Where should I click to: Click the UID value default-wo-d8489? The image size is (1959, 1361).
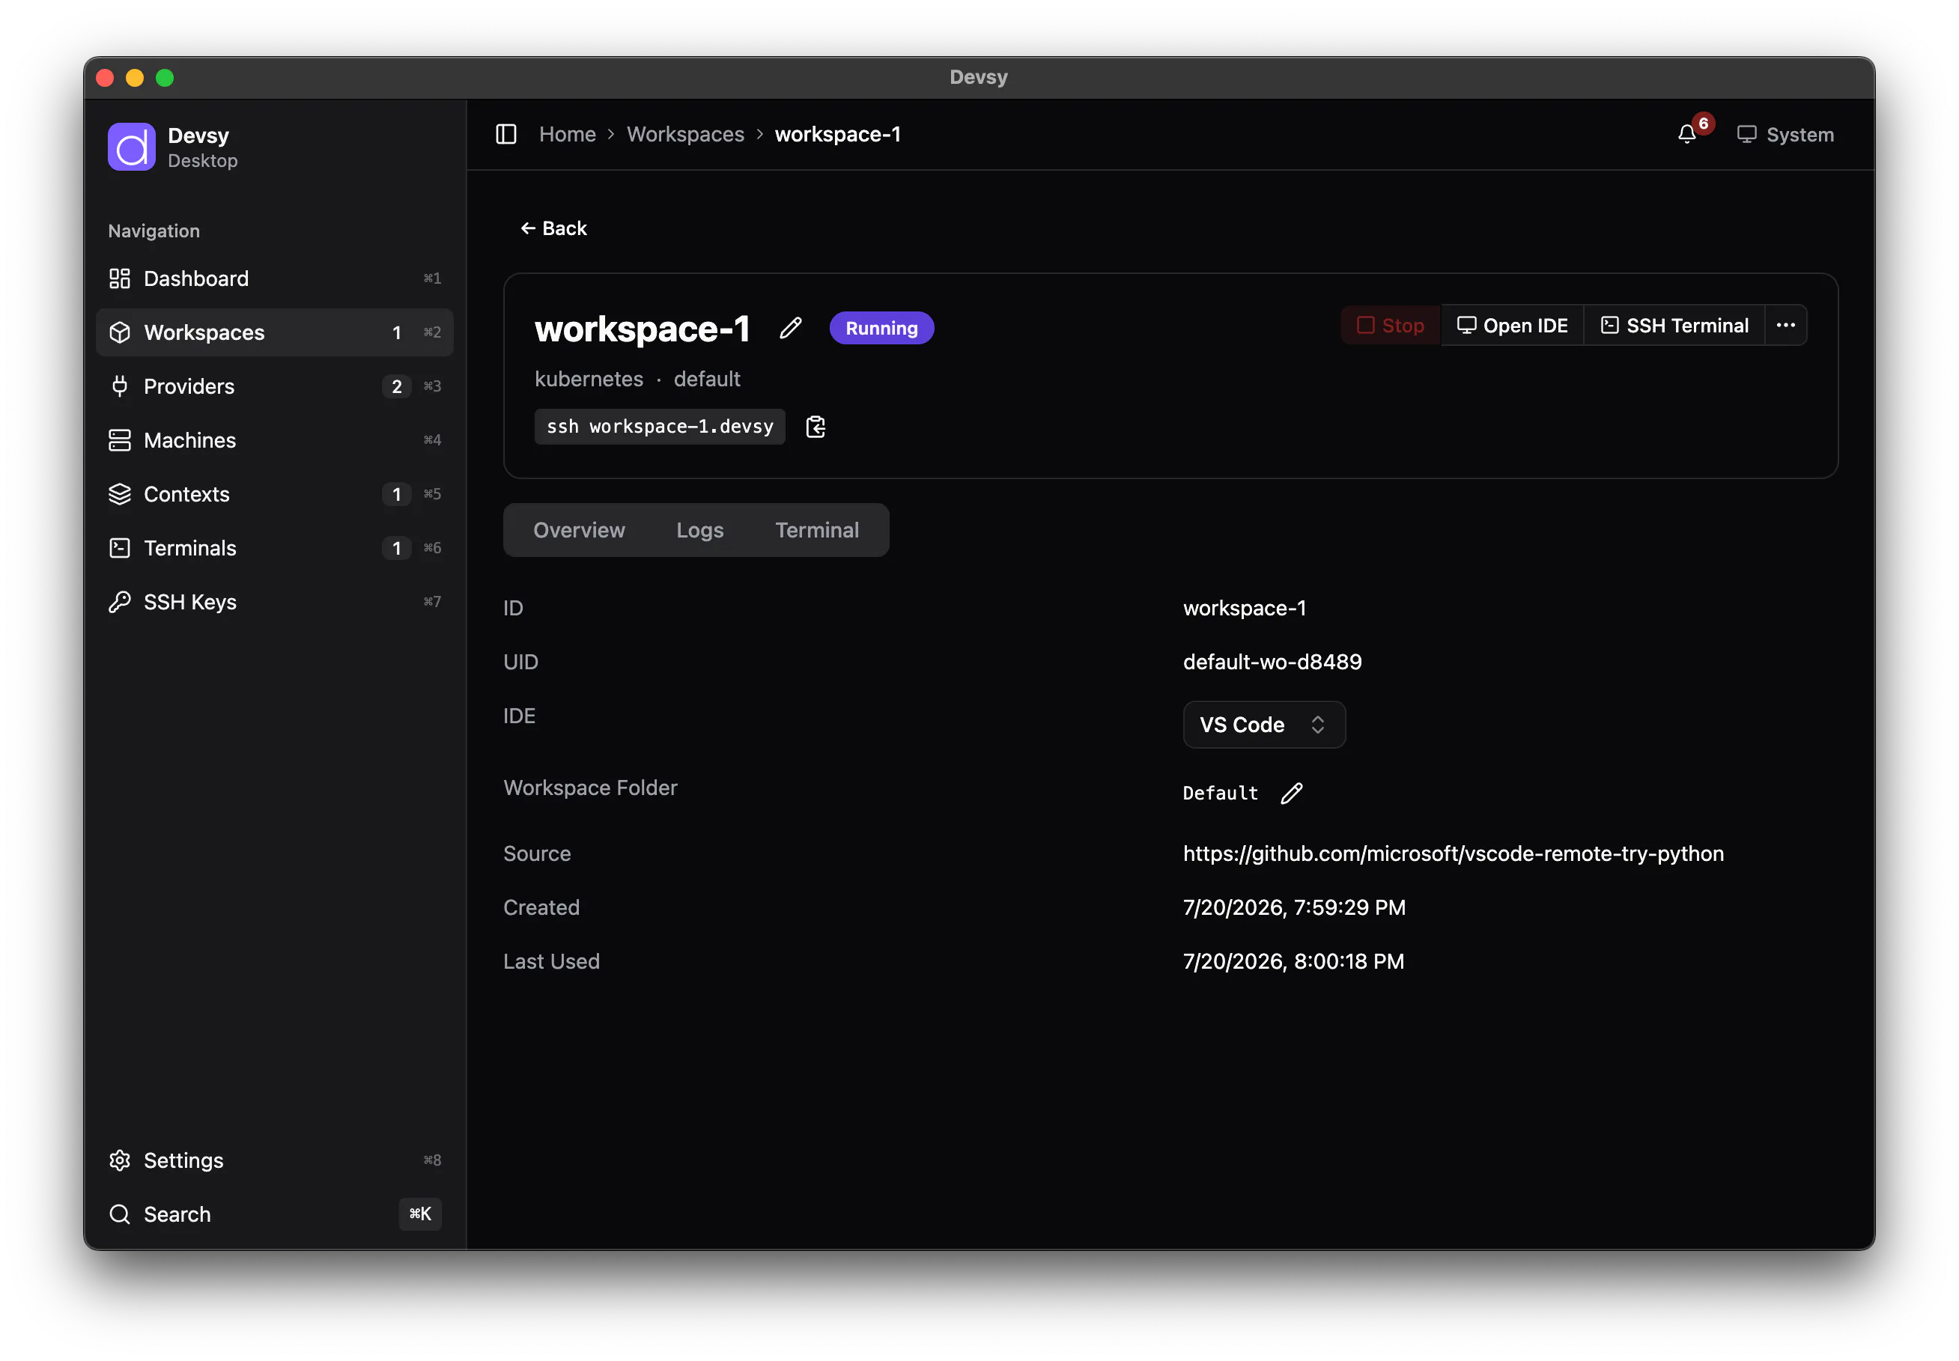1272,662
